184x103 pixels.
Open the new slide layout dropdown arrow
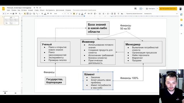(x=6, y=14)
